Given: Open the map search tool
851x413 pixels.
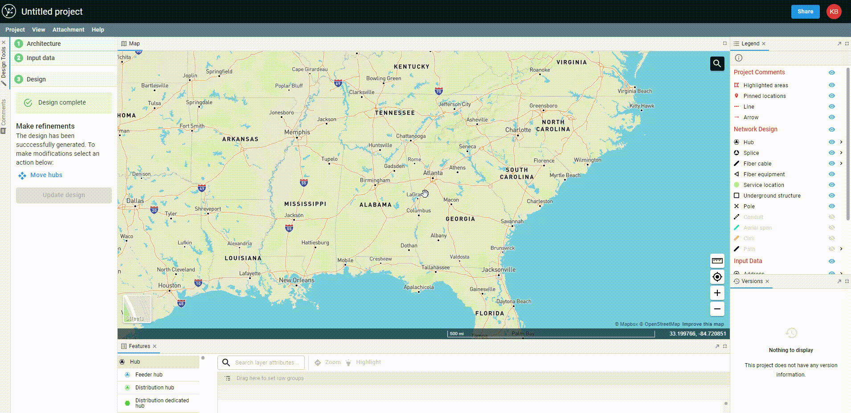Looking at the screenshot, I should point(717,64).
